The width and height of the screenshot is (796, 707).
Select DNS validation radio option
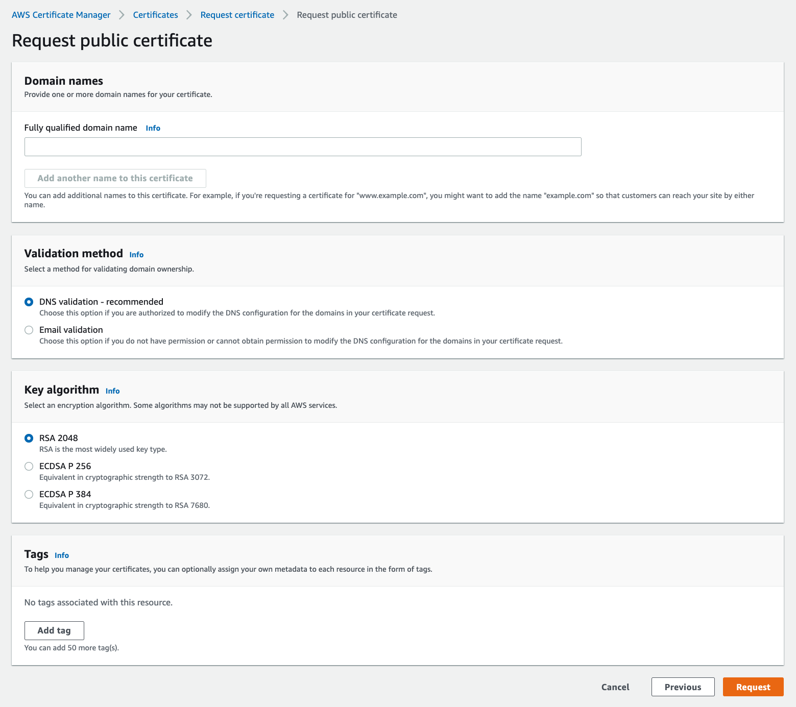pos(29,302)
